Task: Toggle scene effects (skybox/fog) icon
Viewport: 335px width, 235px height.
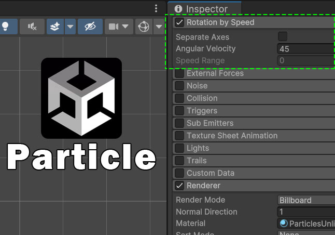Action: 54,27
